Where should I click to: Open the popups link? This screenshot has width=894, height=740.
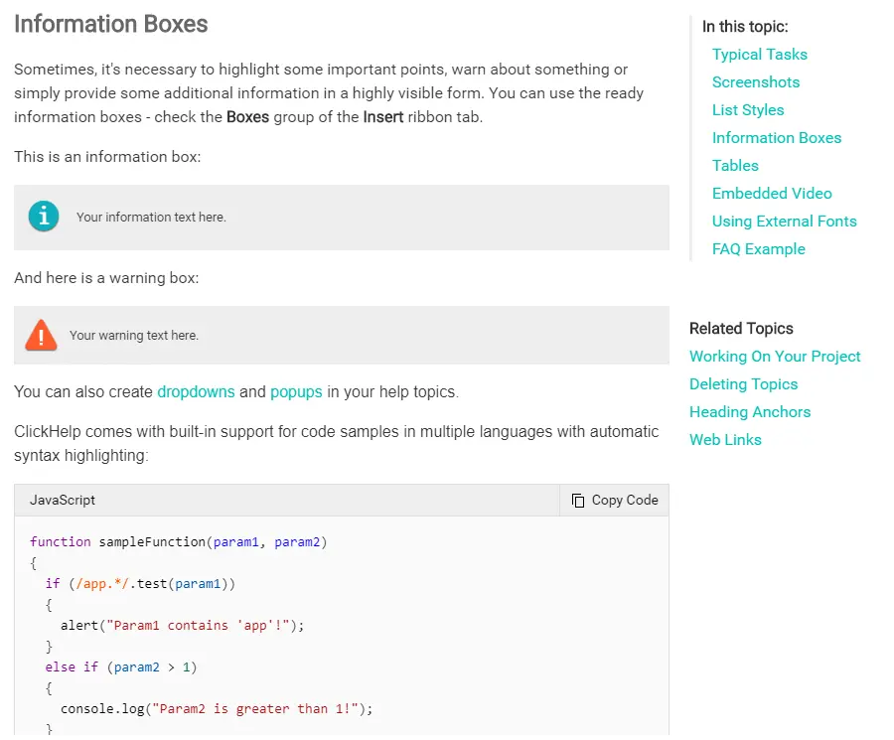coord(296,391)
